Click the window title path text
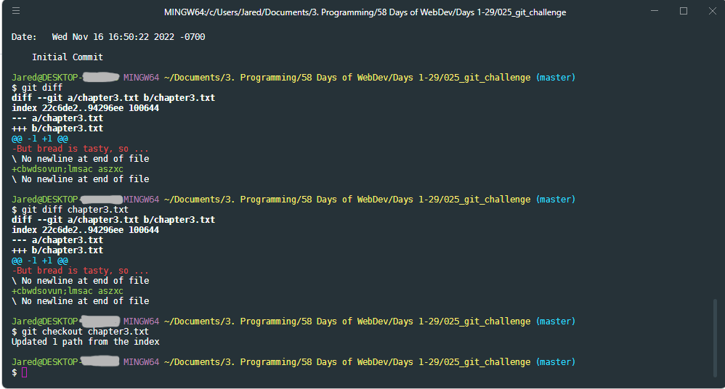The image size is (725, 389). click(x=365, y=12)
